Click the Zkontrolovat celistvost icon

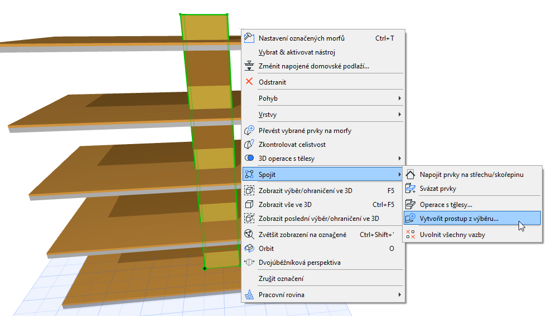pos(249,145)
